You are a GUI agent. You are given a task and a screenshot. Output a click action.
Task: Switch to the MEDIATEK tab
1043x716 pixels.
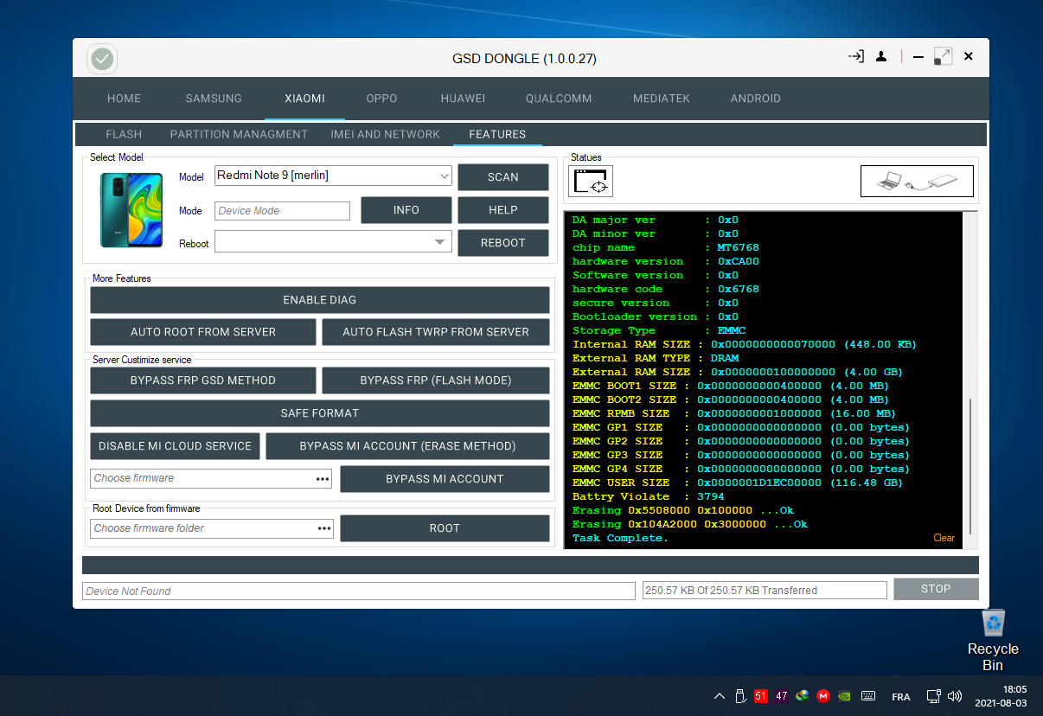[661, 99]
